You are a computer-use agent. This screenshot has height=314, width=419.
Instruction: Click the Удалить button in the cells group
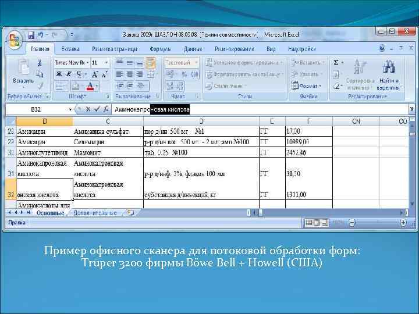[307, 74]
